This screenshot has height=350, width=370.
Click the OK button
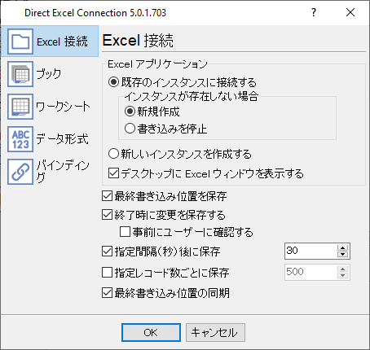(151, 332)
